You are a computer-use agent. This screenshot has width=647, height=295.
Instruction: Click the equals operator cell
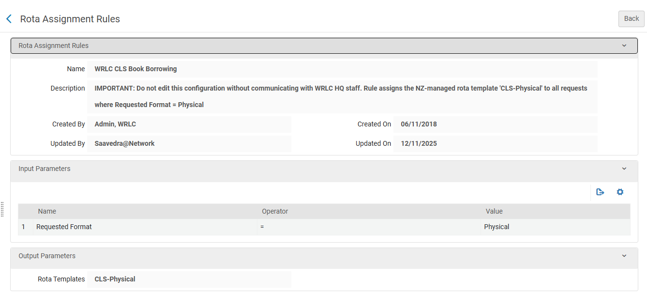(x=262, y=227)
